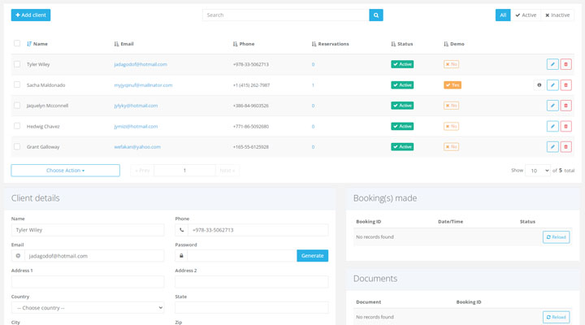
Task: Open email link jadagodof@hotmail.com
Action: [141, 64]
